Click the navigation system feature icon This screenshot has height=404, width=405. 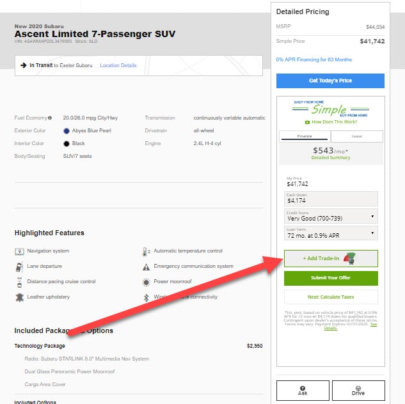[x=19, y=251]
